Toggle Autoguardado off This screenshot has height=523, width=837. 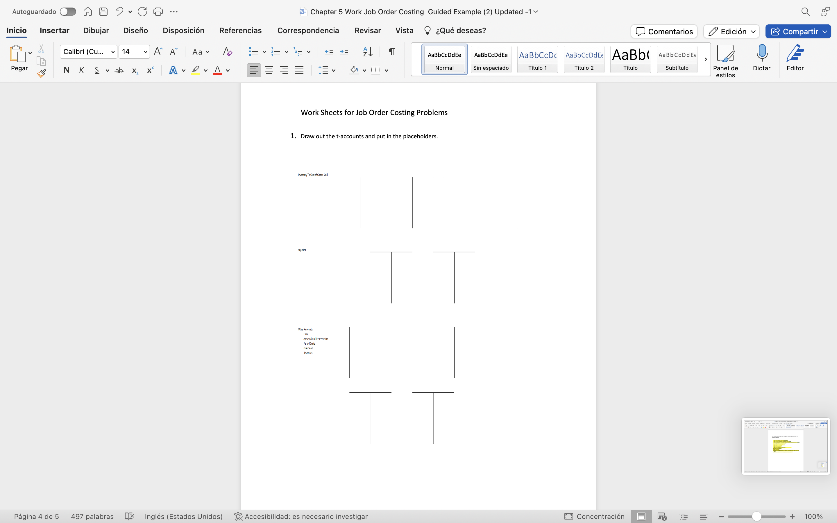(68, 11)
